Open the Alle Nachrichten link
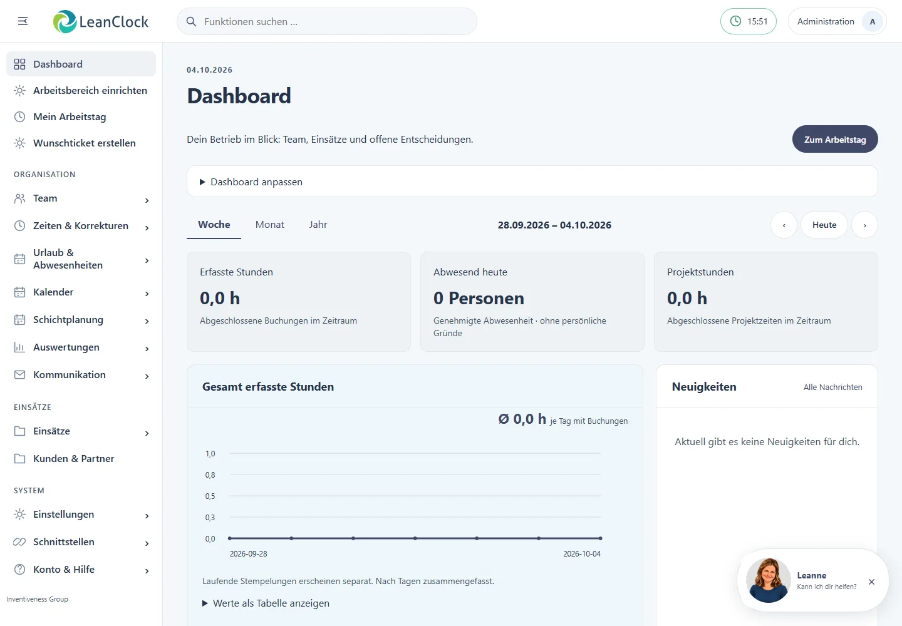 [x=833, y=387]
